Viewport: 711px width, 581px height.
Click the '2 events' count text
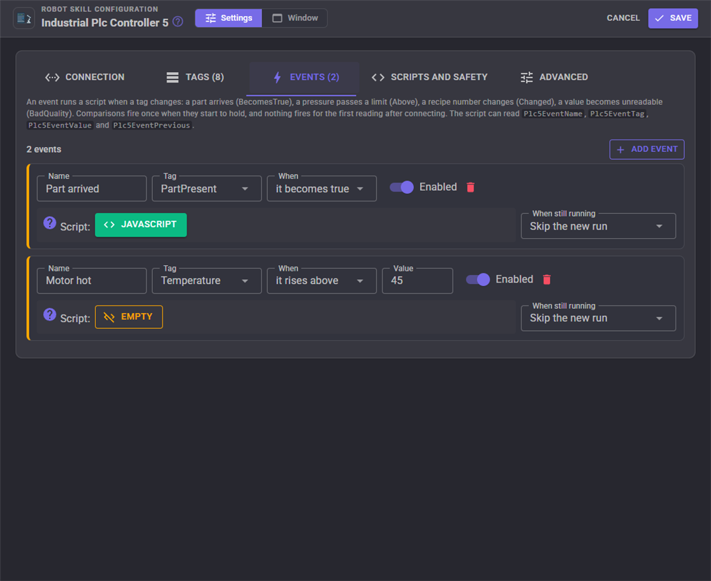[44, 149]
